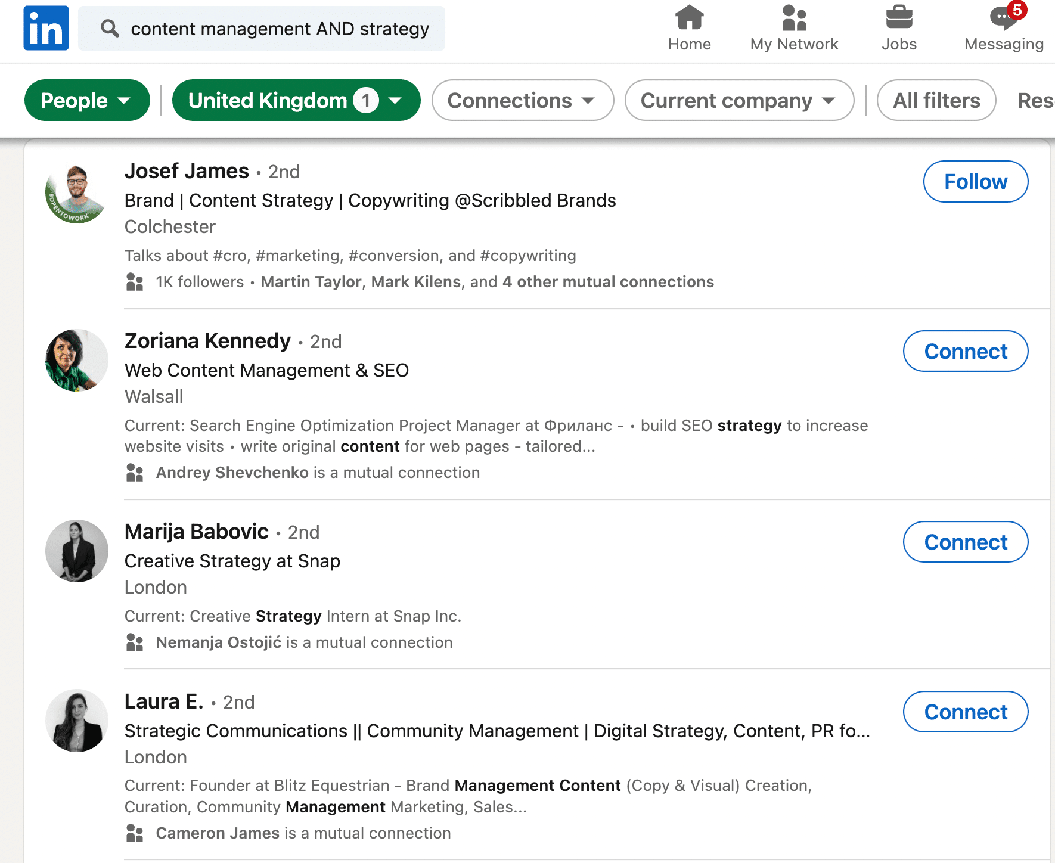
Task: Click Zoriana Kennedy's profile photo
Action: (77, 361)
